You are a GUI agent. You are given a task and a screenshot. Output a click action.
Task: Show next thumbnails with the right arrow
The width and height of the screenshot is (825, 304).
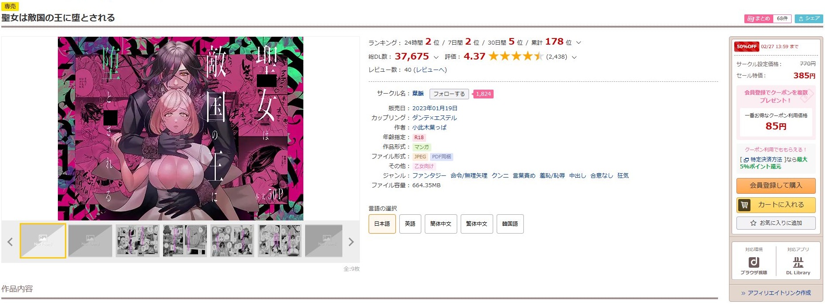351,242
